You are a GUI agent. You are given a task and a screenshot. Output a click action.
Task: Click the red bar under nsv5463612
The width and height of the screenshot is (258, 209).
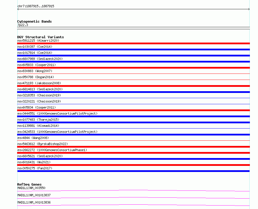tap(133, 147)
